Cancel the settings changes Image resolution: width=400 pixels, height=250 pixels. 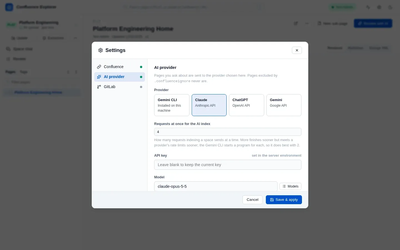252,200
